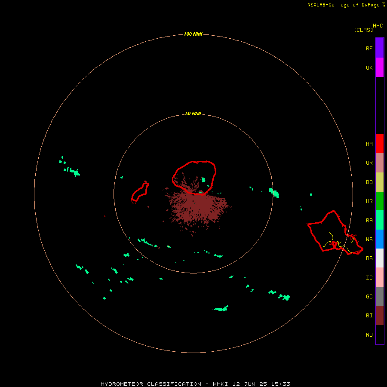Click the ND black legend swatch
387x387 pixels.
pyautogui.click(x=380, y=335)
